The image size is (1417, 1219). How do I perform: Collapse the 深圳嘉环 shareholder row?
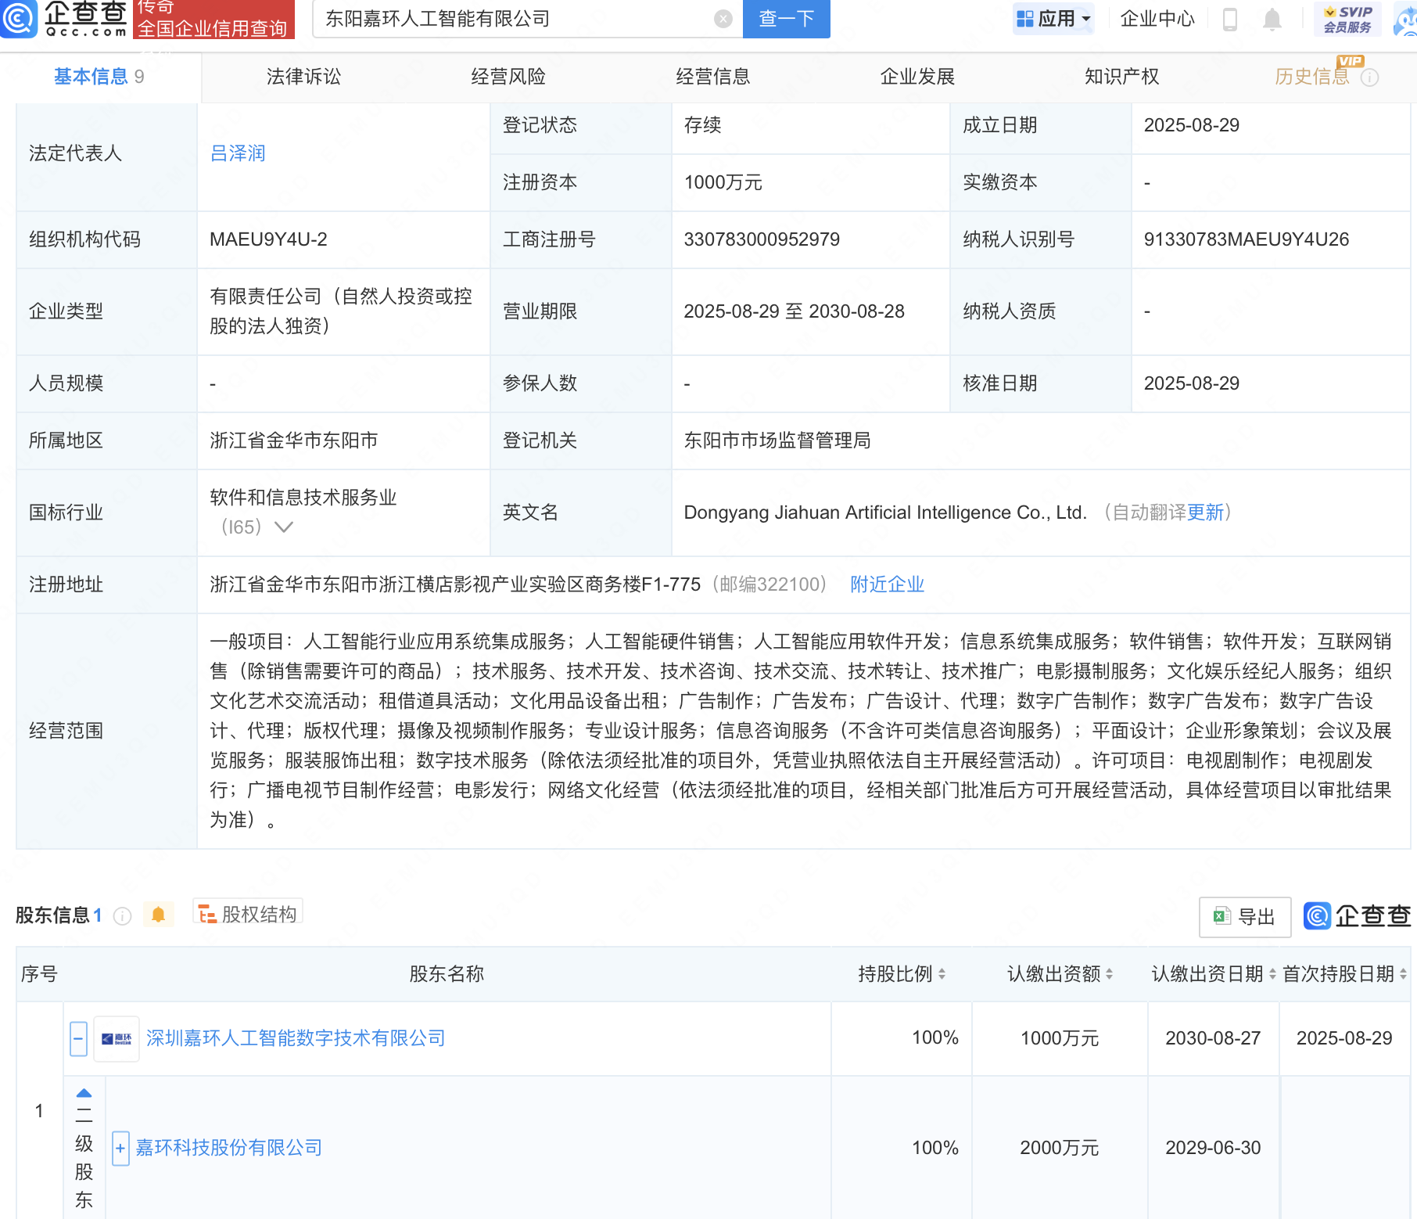pyautogui.click(x=78, y=1039)
